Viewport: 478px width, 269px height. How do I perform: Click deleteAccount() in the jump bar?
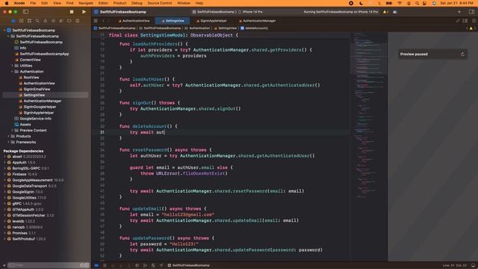(254, 28)
